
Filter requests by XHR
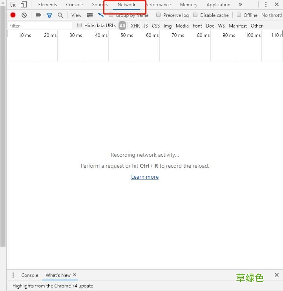coord(135,26)
